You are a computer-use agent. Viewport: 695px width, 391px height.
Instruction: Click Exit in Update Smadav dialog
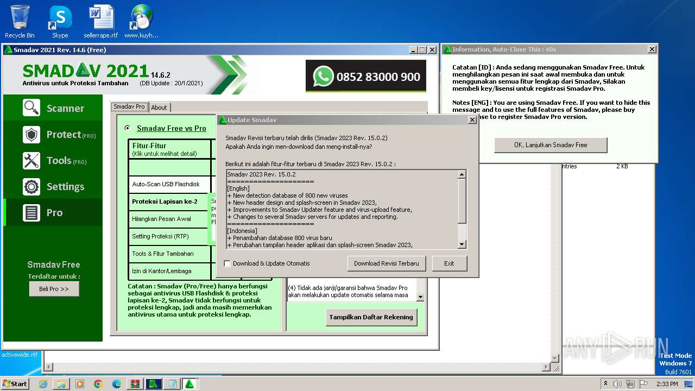(449, 263)
